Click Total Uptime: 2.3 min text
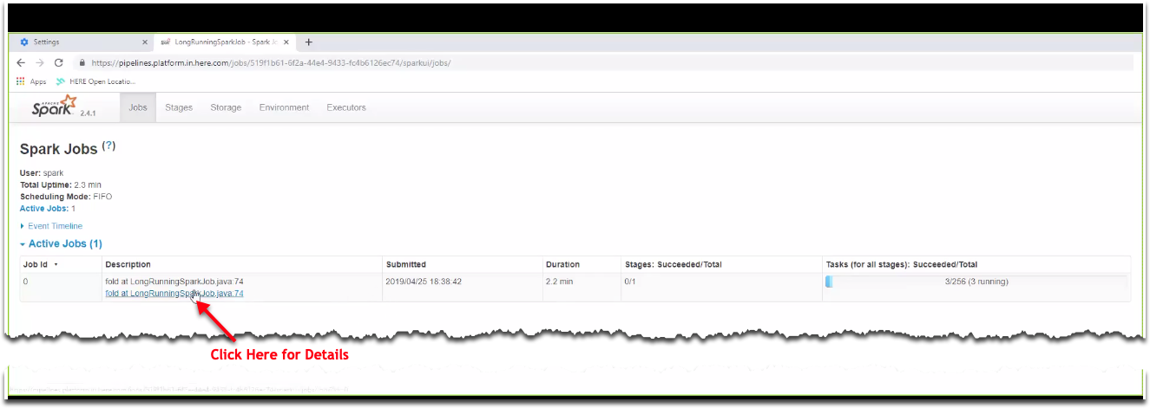Image resolution: width=1150 pixels, height=408 pixels. [x=62, y=185]
